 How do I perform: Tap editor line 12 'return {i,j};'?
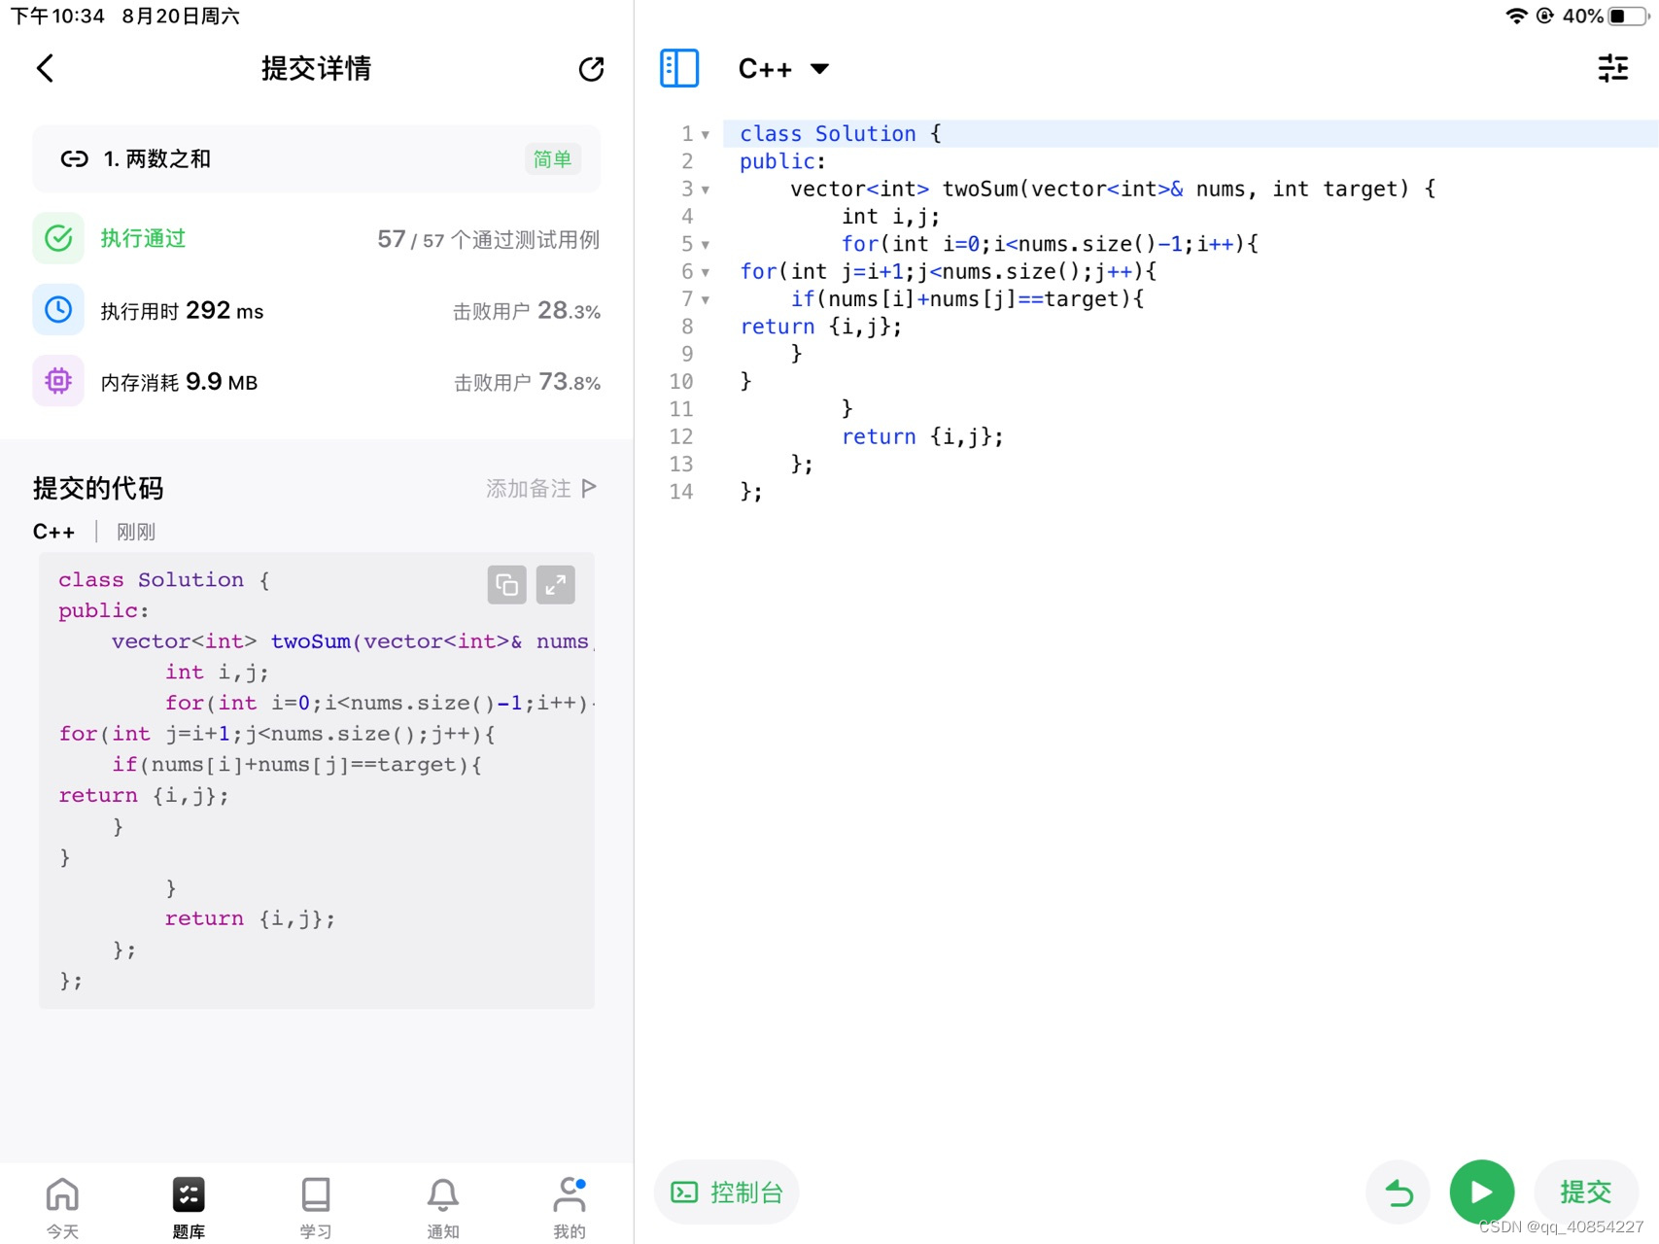click(922, 436)
